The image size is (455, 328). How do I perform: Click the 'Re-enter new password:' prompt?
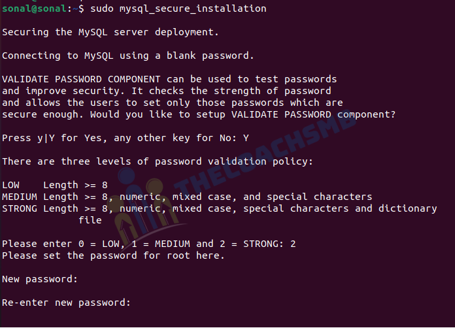(67, 303)
